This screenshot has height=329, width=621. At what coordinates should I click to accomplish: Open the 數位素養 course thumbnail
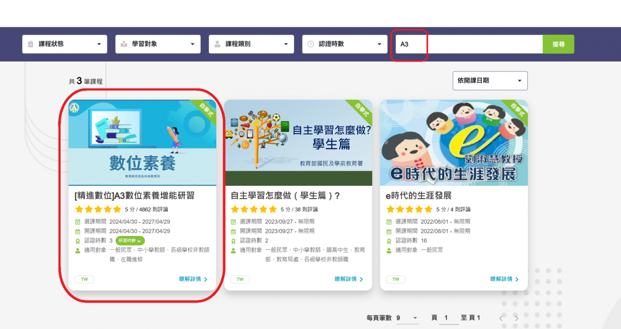coord(142,142)
